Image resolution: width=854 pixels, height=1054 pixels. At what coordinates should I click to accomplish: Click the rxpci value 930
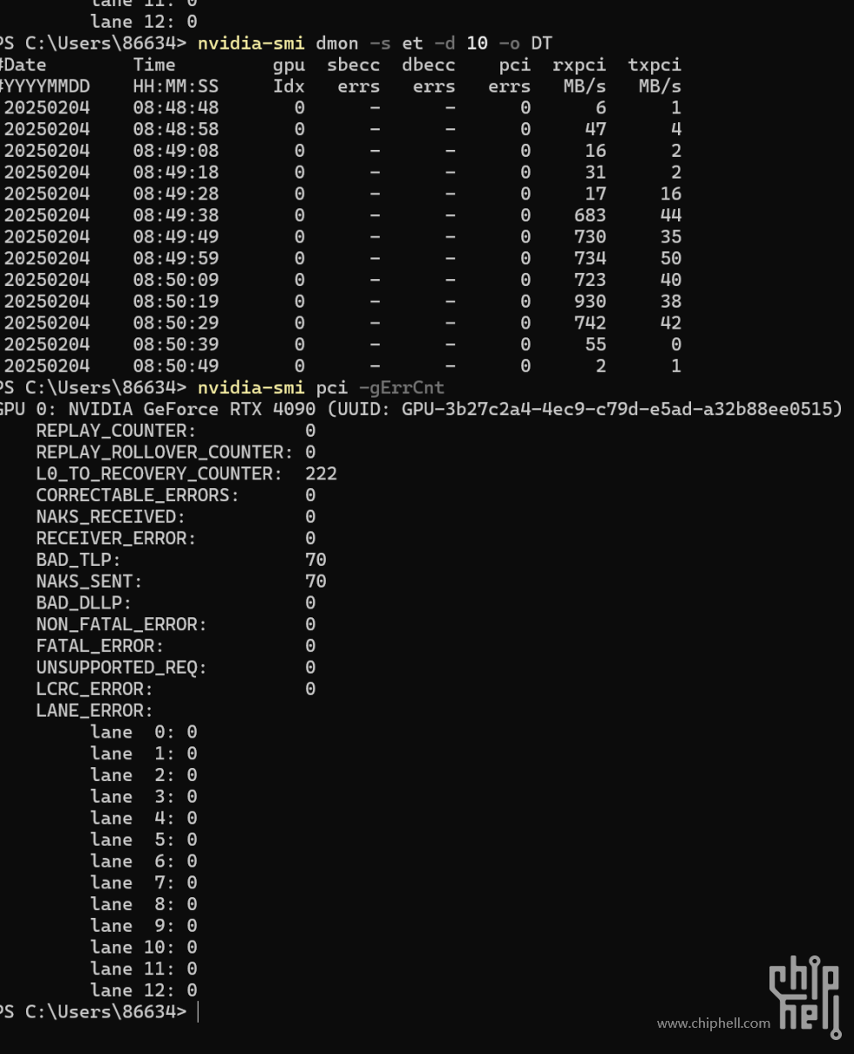click(x=590, y=302)
